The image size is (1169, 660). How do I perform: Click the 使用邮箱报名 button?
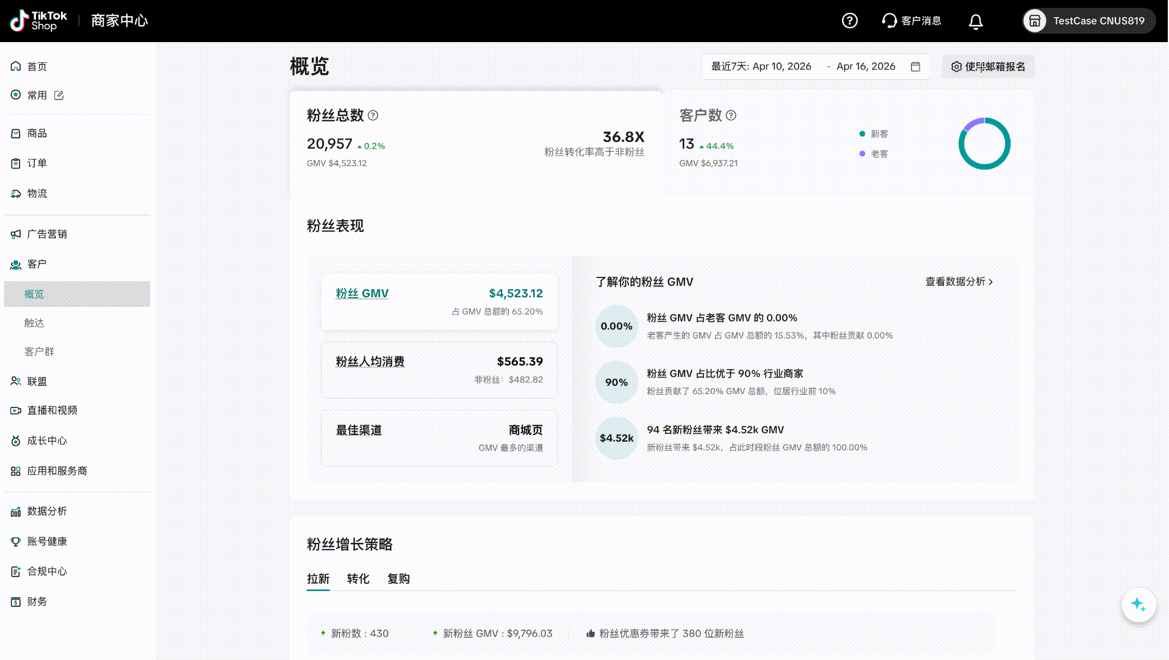[988, 66]
